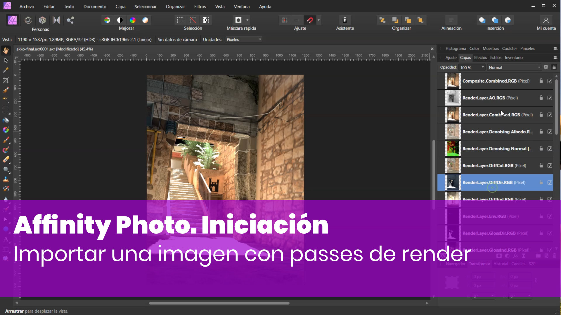The image size is (561, 315).
Task: Toggle lock on Composite.Combined.RGB layer
Action: [x=541, y=81]
